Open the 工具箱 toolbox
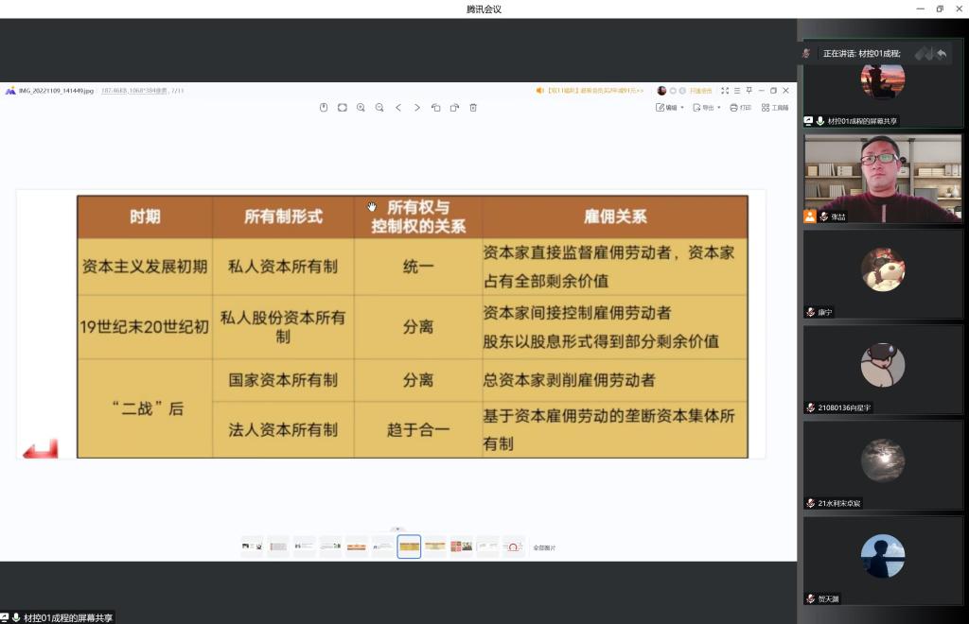This screenshot has width=969, height=624. coord(775,108)
